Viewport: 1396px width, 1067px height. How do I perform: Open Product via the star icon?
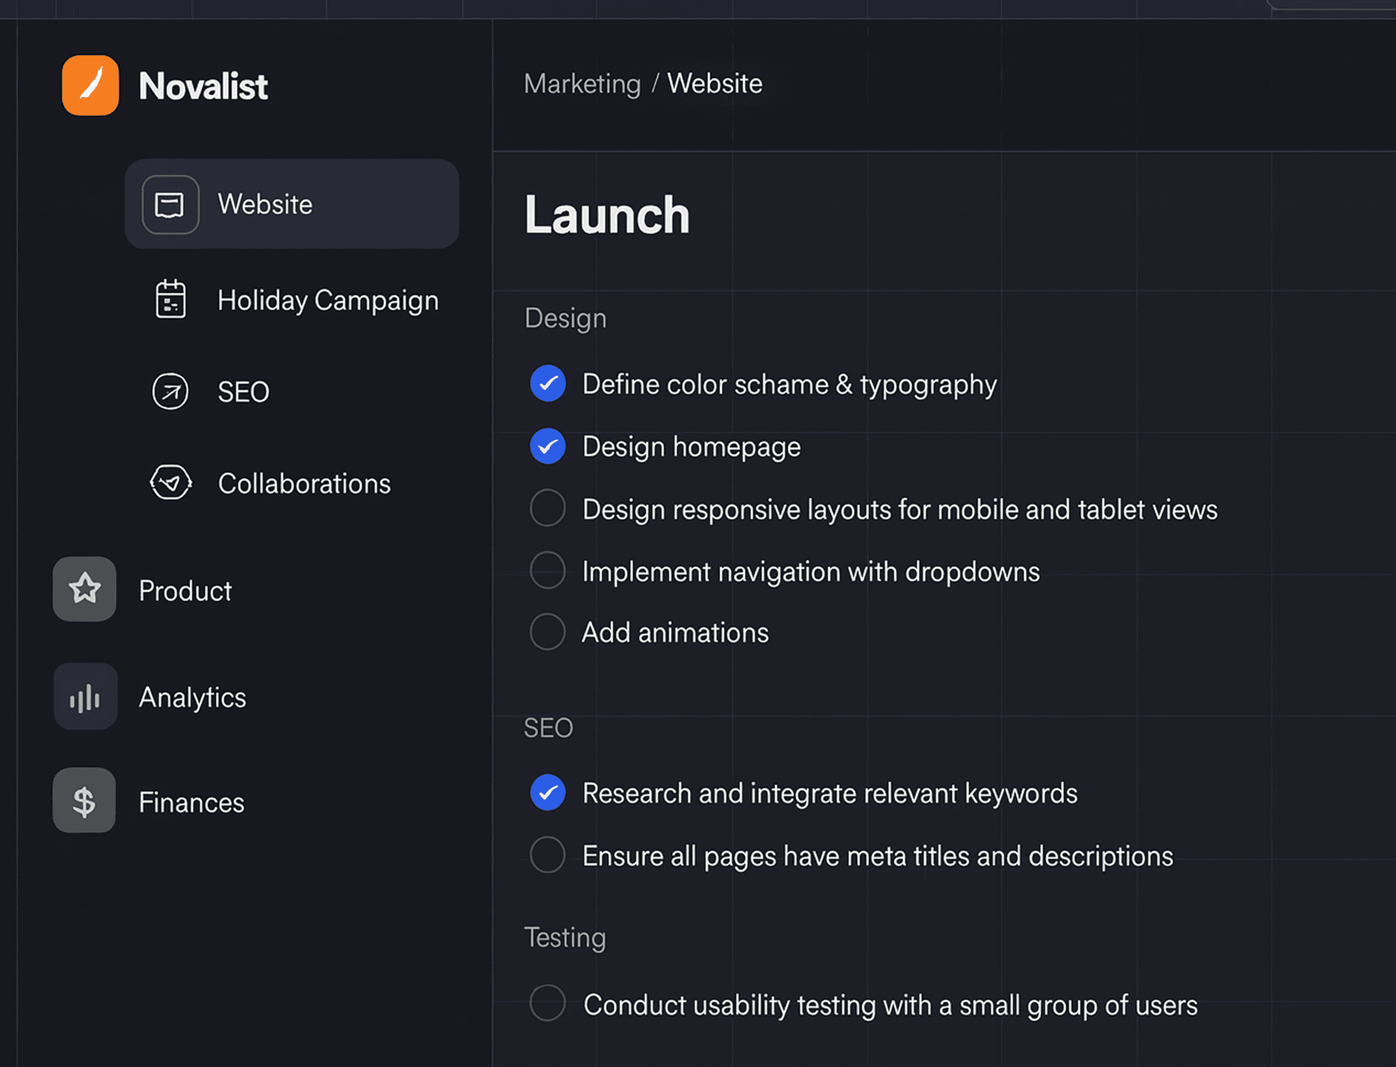pyautogui.click(x=85, y=589)
